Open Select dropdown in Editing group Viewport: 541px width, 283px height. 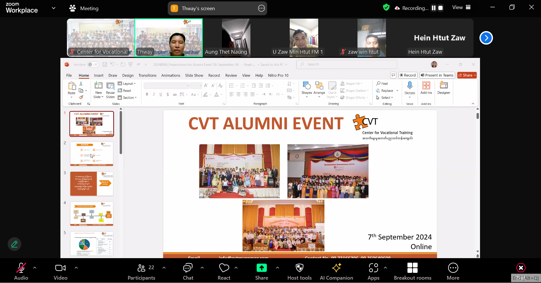[x=385, y=97]
